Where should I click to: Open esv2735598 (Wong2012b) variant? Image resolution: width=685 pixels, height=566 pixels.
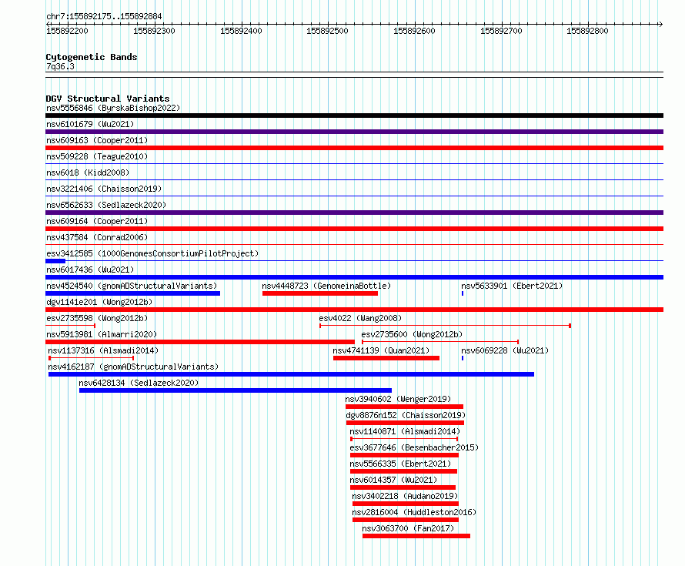pyautogui.click(x=97, y=318)
